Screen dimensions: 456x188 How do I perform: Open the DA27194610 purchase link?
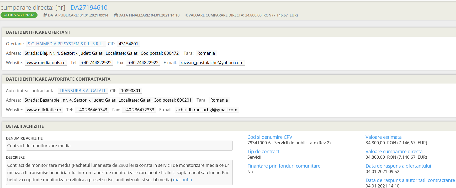[89, 8]
